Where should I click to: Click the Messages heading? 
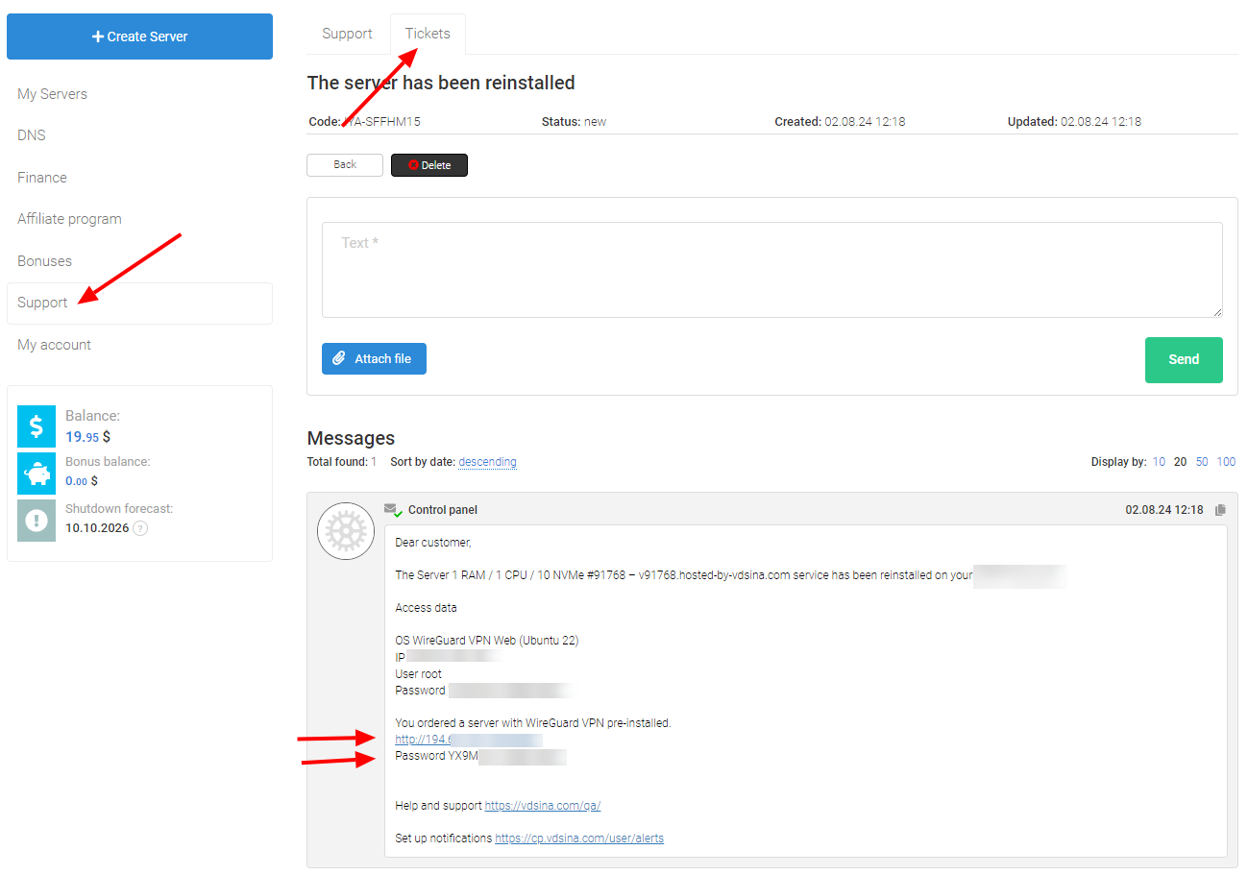[x=351, y=438]
